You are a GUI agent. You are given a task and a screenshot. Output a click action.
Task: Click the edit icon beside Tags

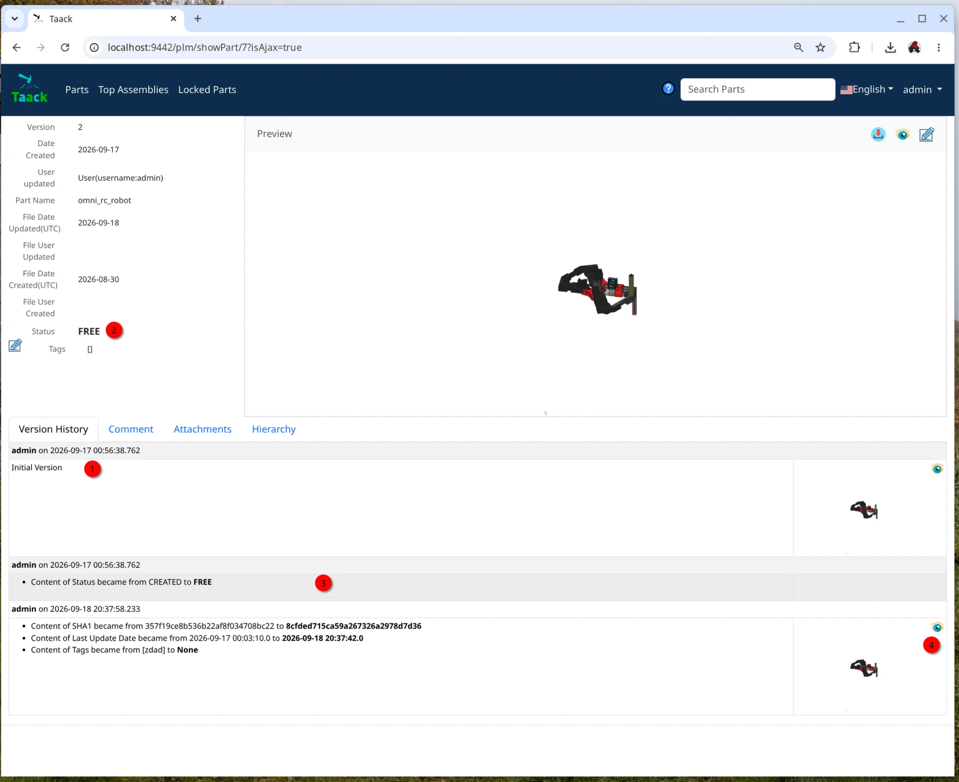tap(15, 346)
